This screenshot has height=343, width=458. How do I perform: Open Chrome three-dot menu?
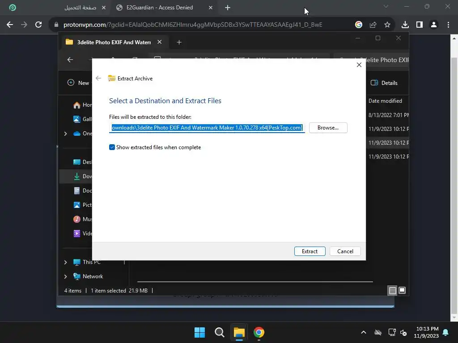448,25
